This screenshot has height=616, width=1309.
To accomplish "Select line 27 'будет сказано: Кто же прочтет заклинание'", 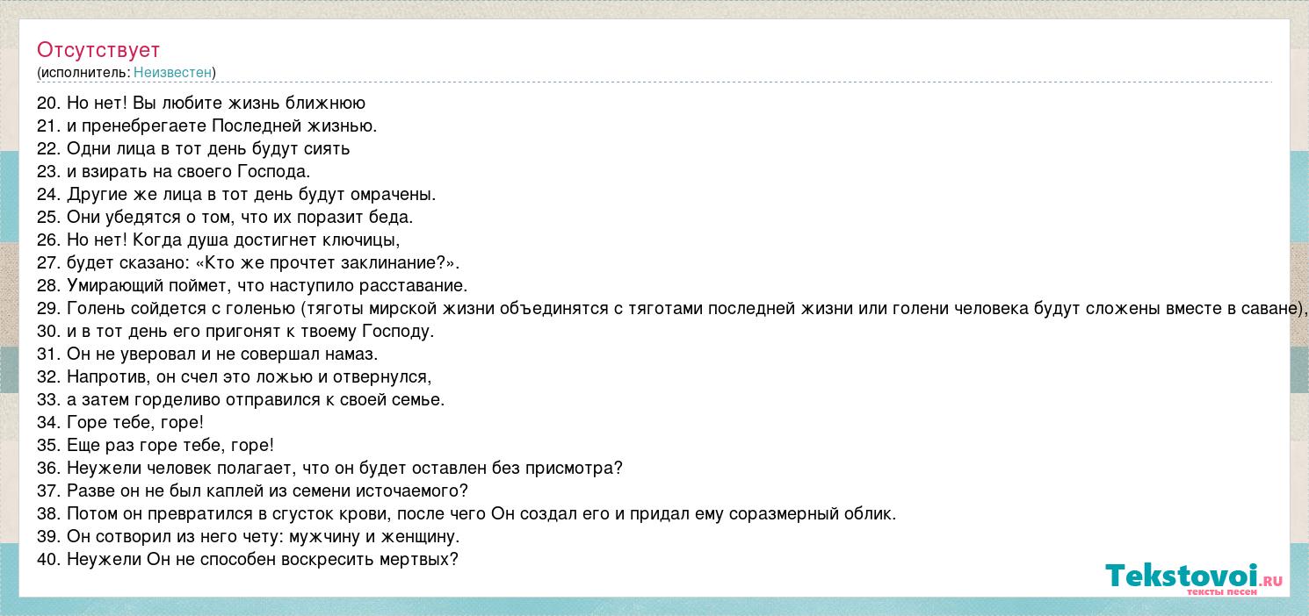I will tap(249, 262).
